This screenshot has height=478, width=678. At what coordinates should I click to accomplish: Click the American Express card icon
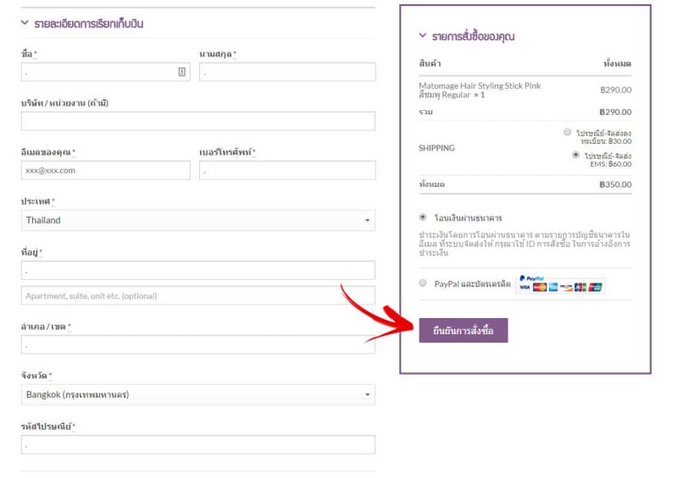click(553, 288)
